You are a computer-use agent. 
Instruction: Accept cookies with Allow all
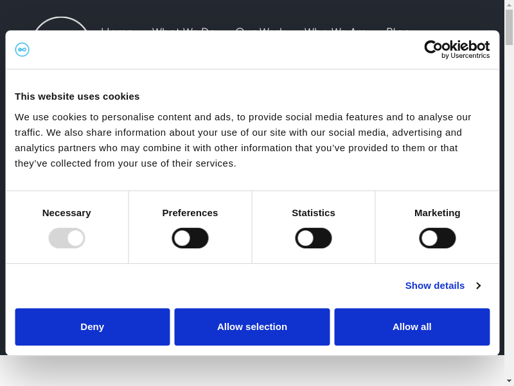click(412, 327)
